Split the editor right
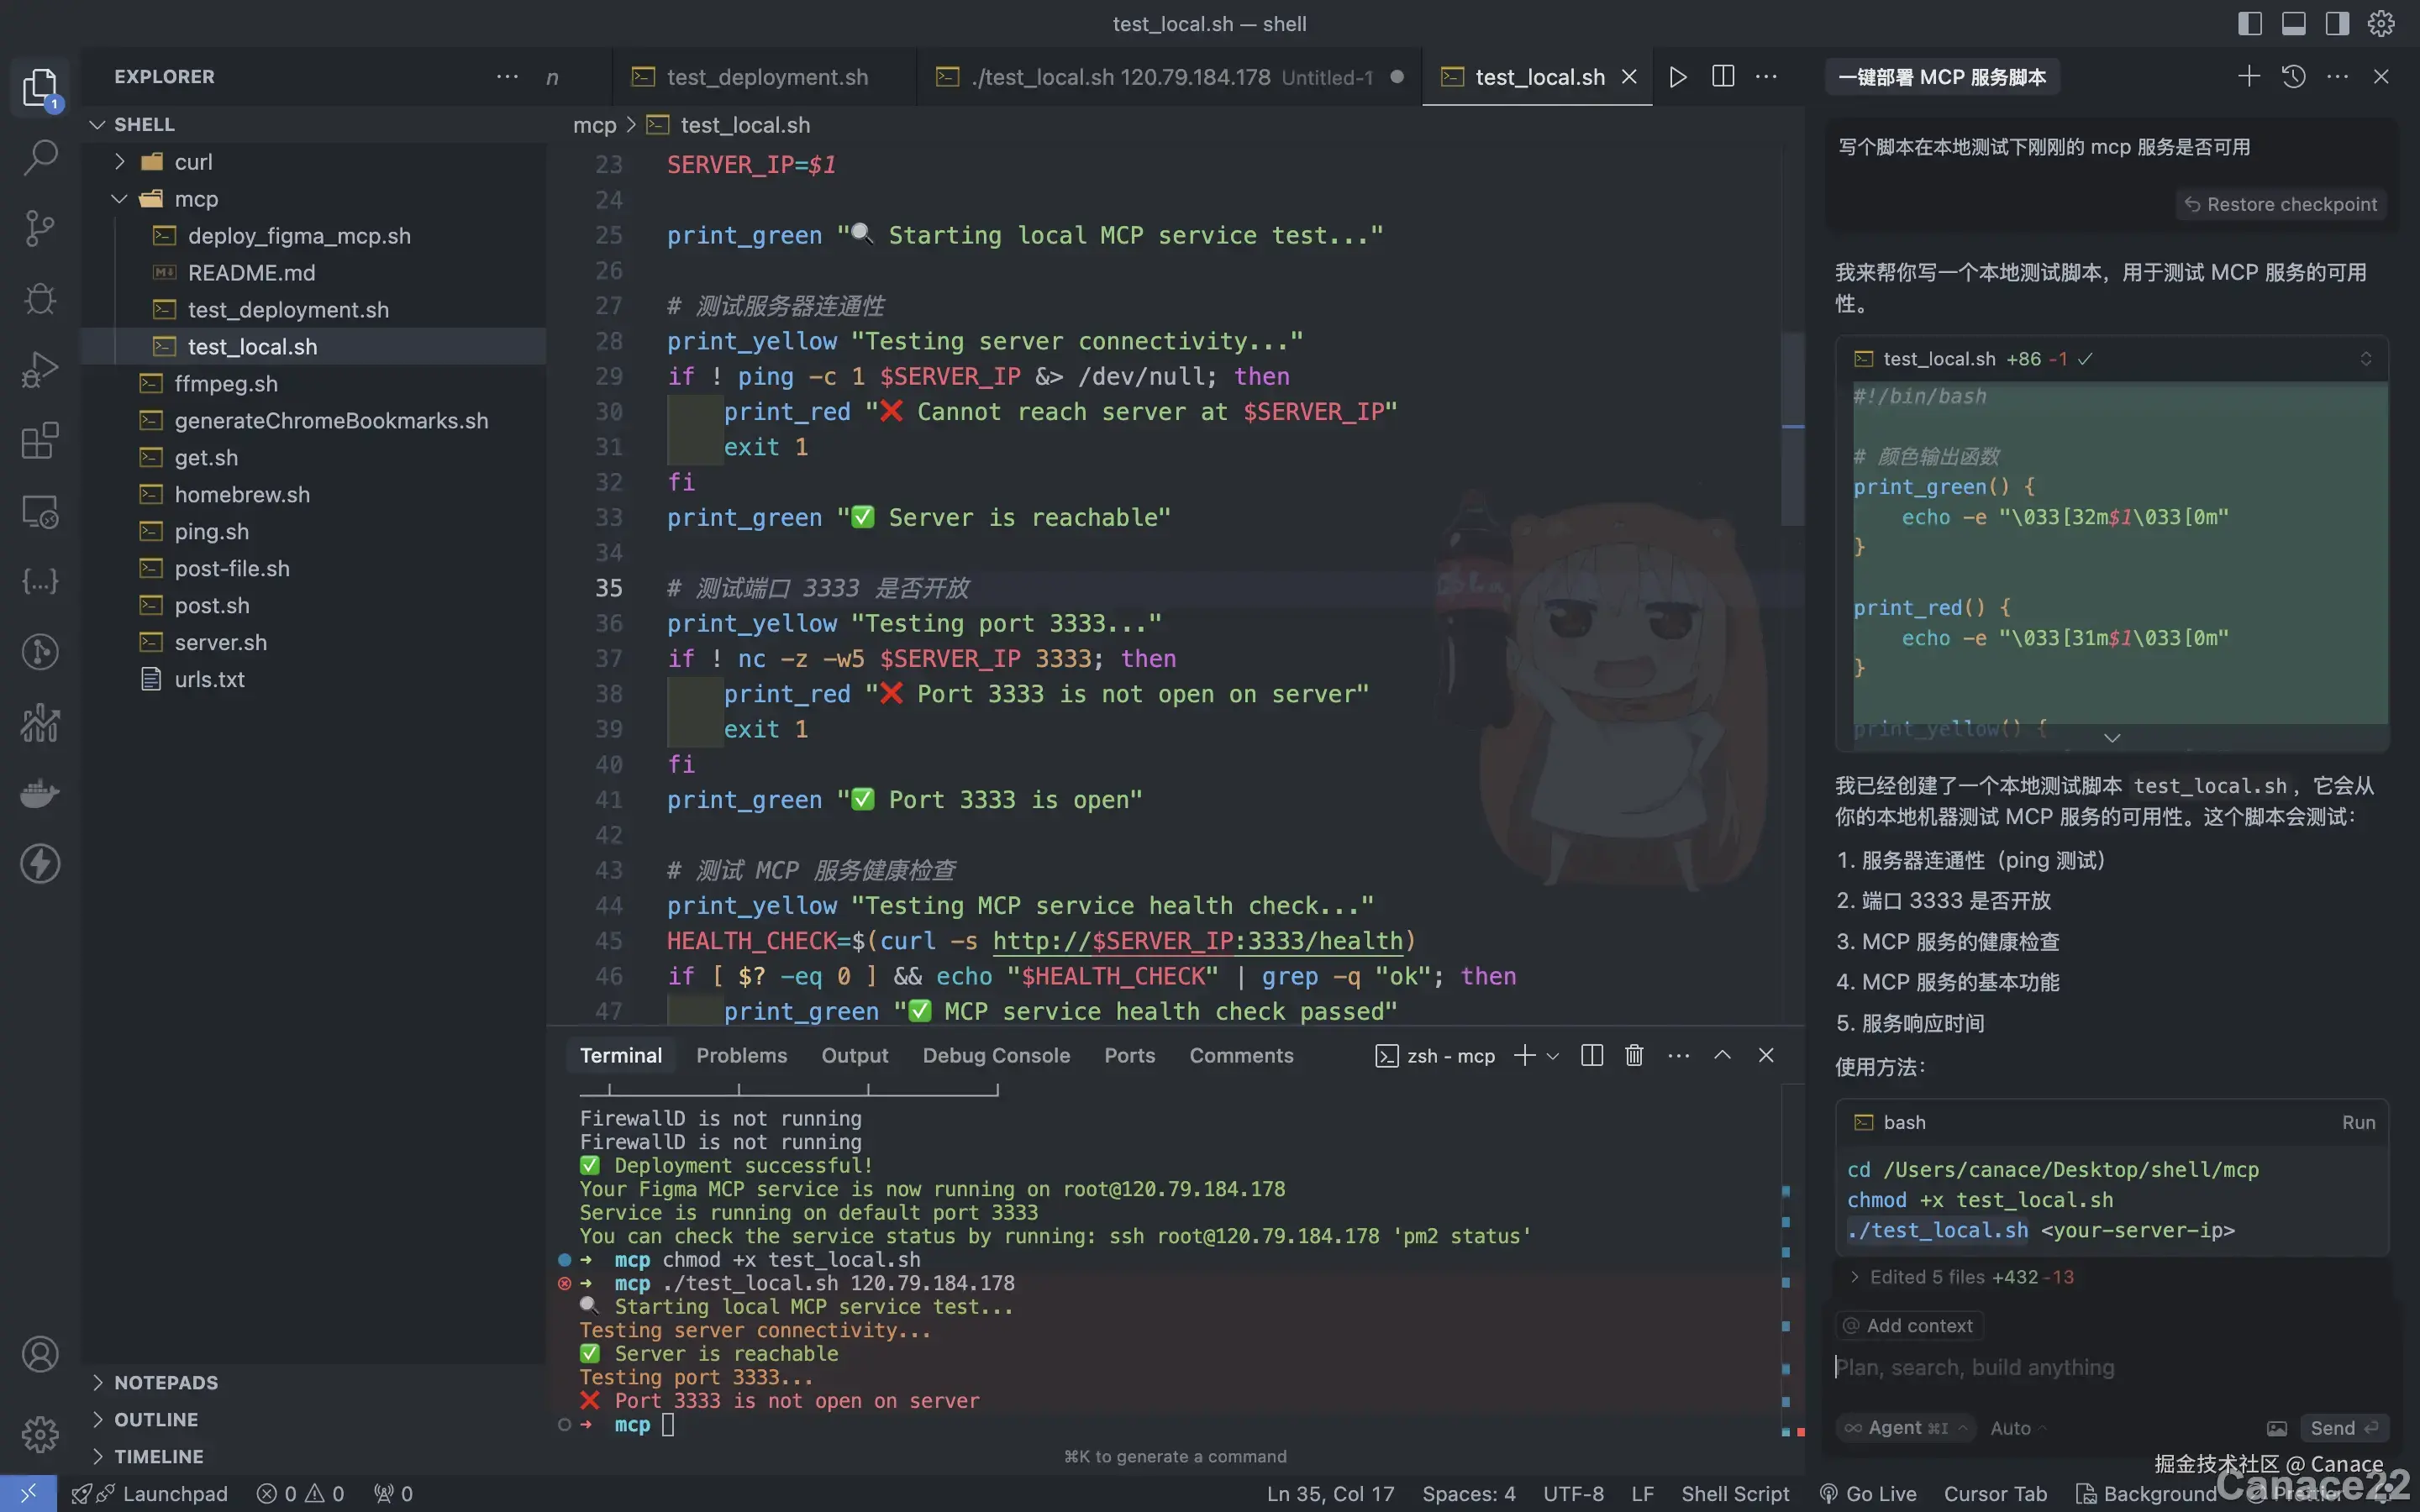 [1723, 77]
